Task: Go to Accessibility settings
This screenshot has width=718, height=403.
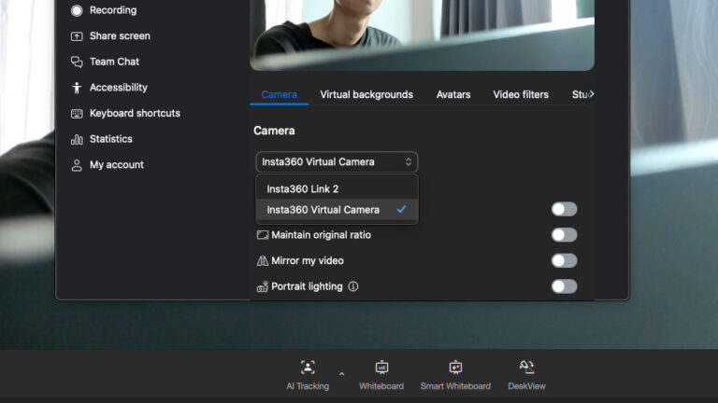Action: click(x=118, y=88)
